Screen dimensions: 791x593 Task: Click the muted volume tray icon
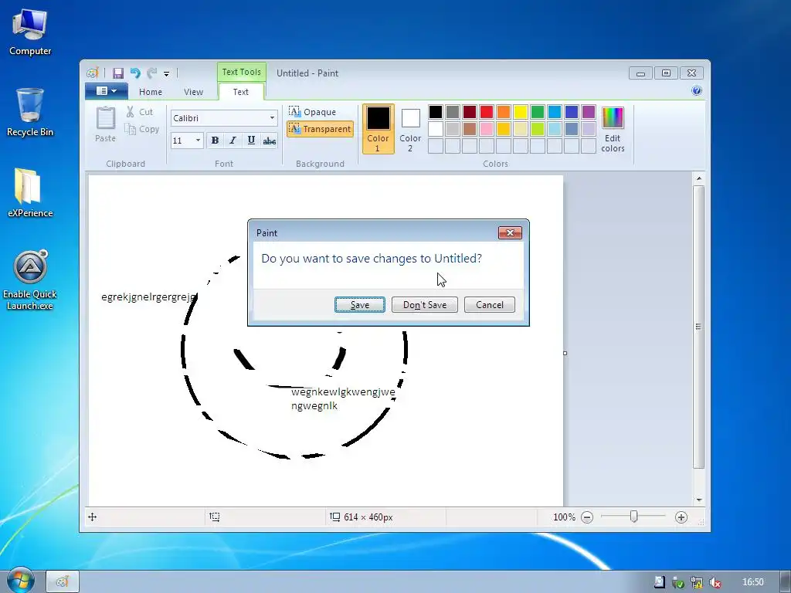[715, 582]
